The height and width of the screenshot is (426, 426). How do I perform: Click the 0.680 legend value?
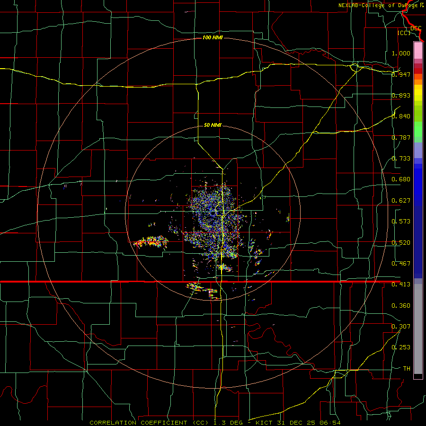coord(401,179)
